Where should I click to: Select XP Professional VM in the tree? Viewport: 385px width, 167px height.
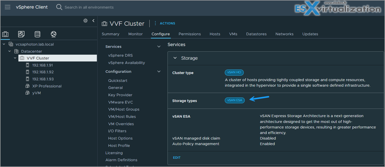(x=47, y=86)
